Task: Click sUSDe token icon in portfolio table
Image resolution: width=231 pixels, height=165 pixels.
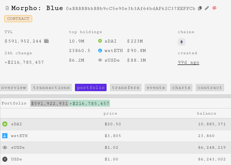Action: (5, 147)
